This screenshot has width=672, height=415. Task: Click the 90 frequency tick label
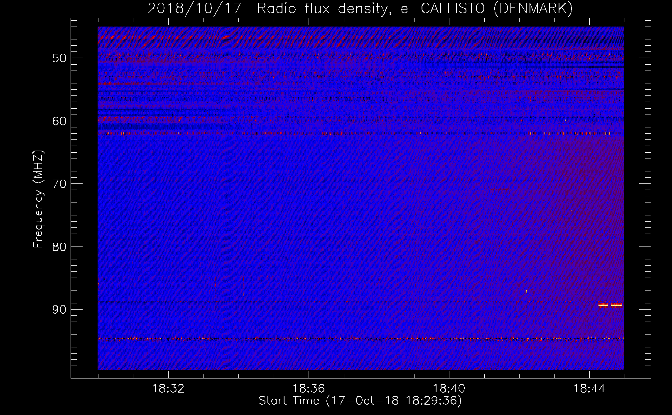[59, 310]
